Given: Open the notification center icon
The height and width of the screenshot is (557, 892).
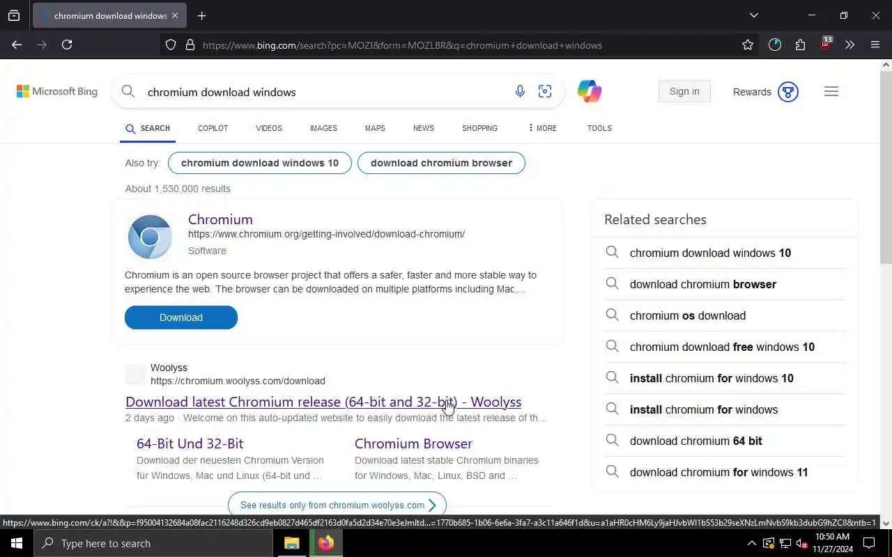Looking at the screenshot, I should (x=869, y=543).
